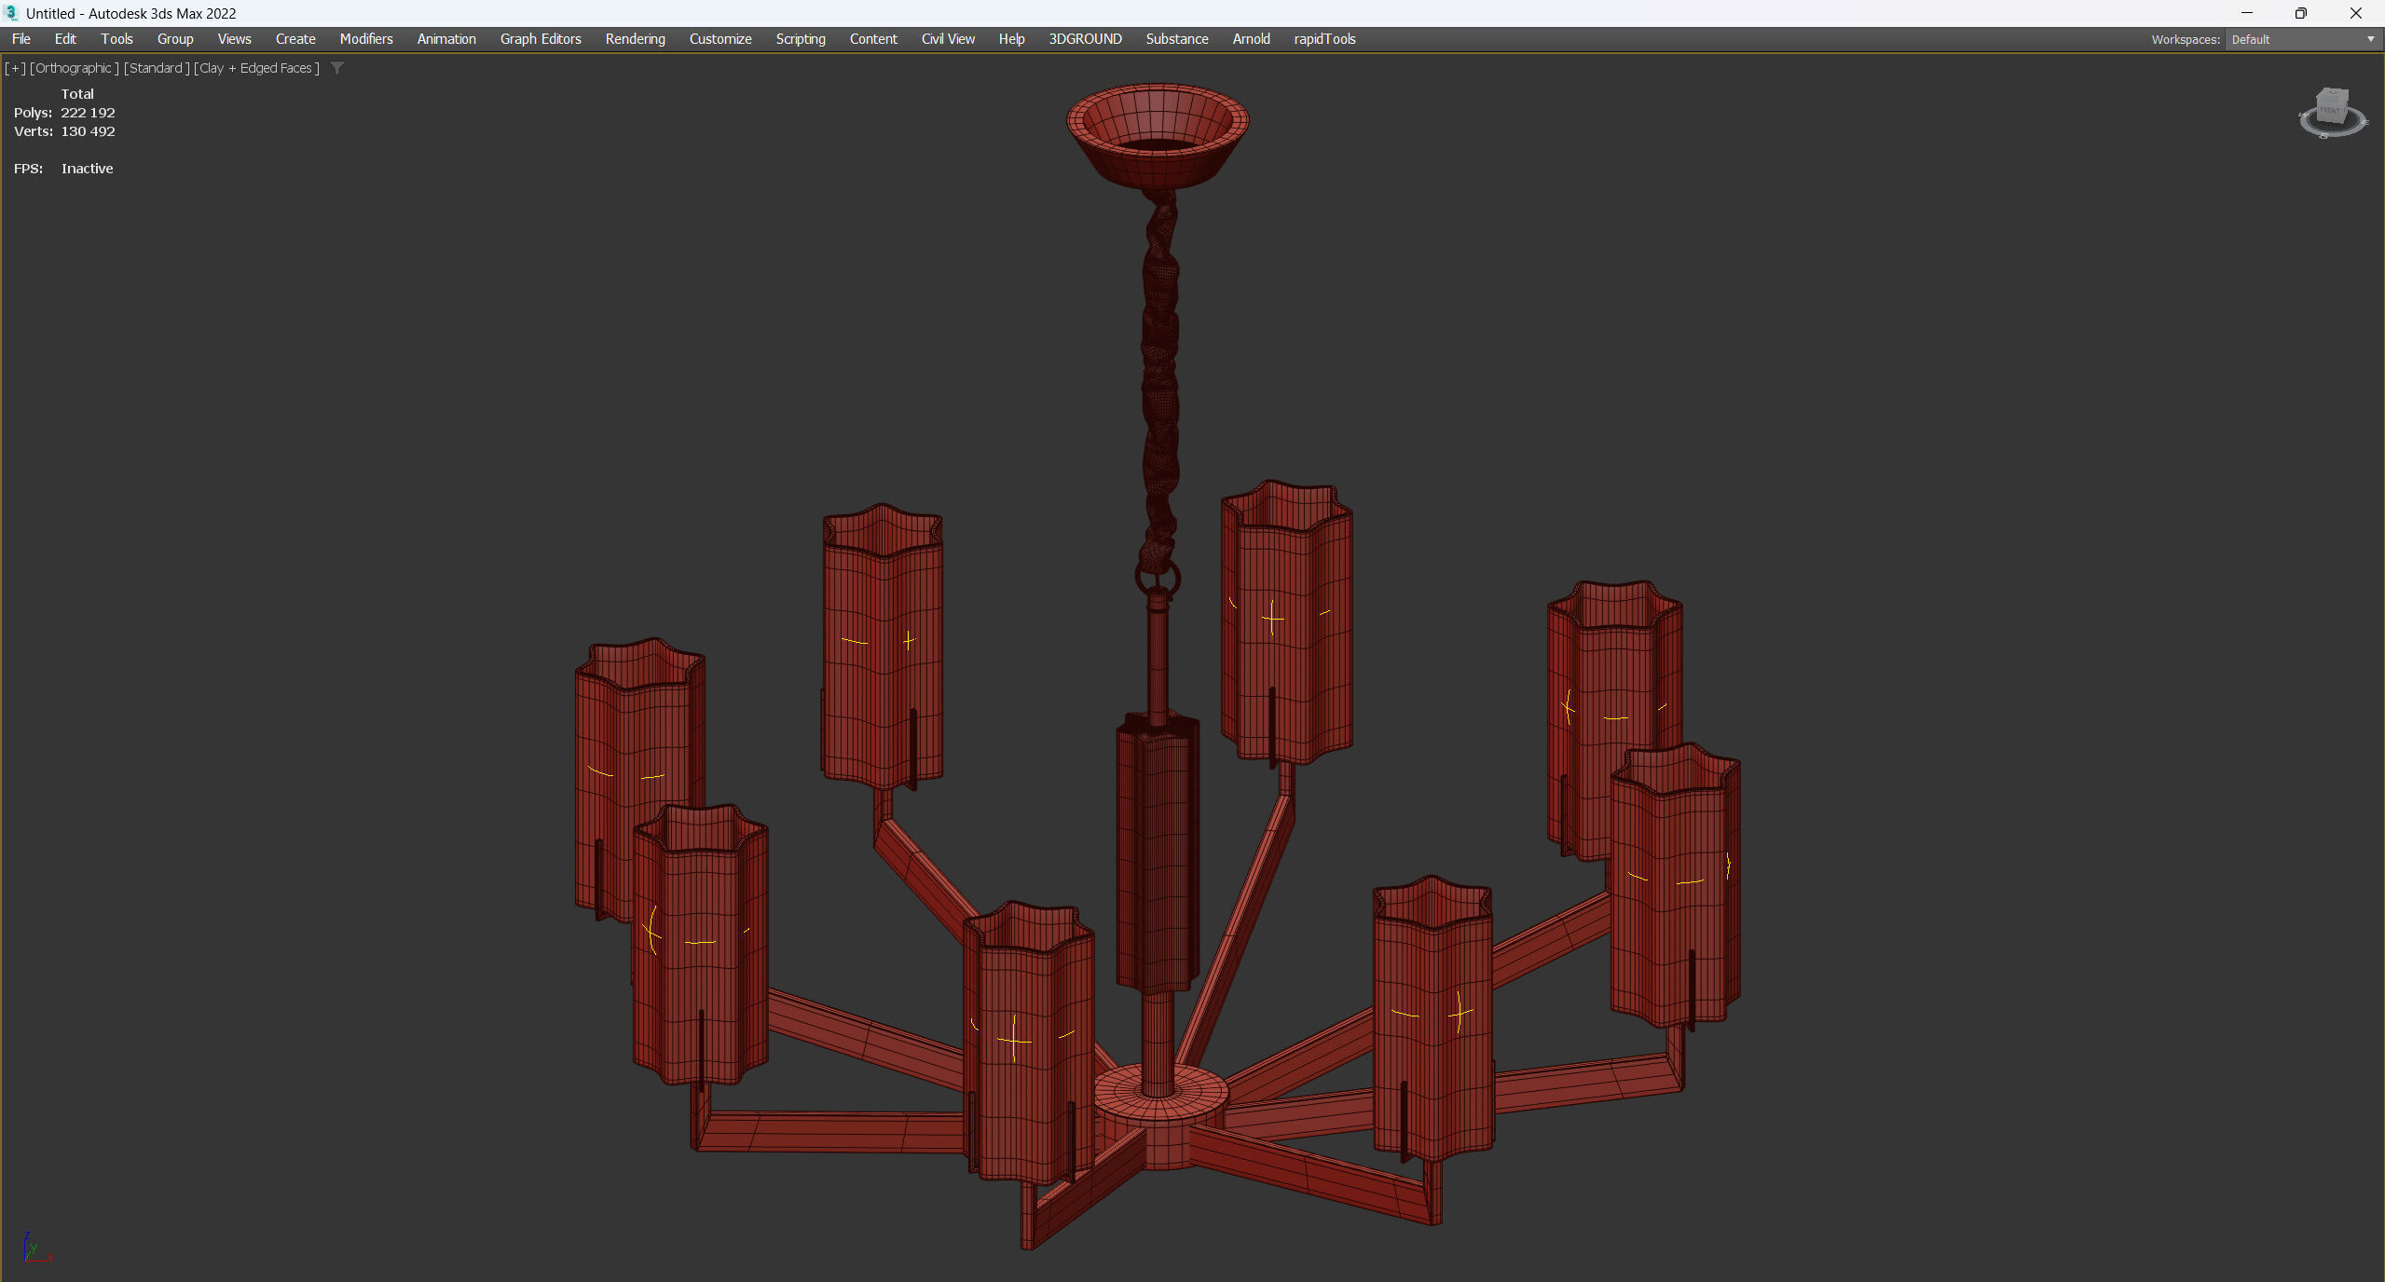
Task: Open the Create menu
Action: (x=295, y=39)
